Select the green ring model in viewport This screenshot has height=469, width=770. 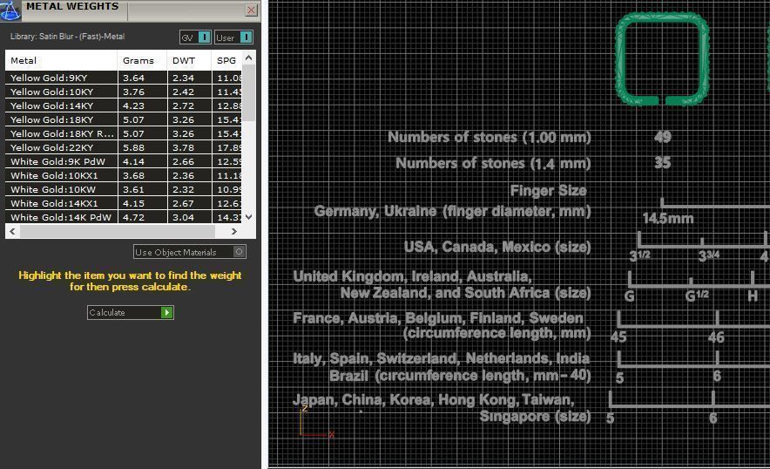pos(662,58)
